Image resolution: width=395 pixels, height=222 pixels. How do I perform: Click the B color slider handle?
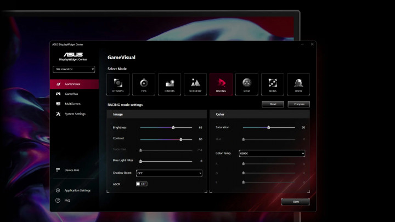click(x=244, y=182)
